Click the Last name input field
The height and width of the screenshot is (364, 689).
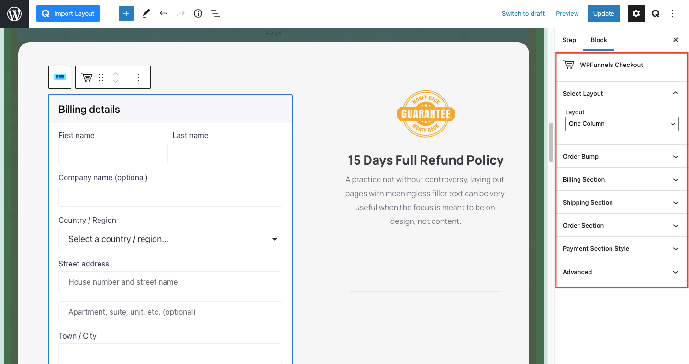point(227,154)
